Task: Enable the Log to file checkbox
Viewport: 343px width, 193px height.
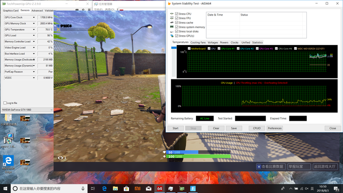Action: click(5, 103)
